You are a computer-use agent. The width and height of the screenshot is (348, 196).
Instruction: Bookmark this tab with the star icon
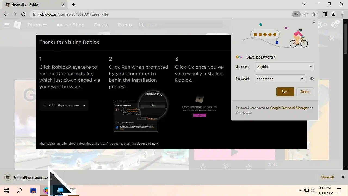314,14
